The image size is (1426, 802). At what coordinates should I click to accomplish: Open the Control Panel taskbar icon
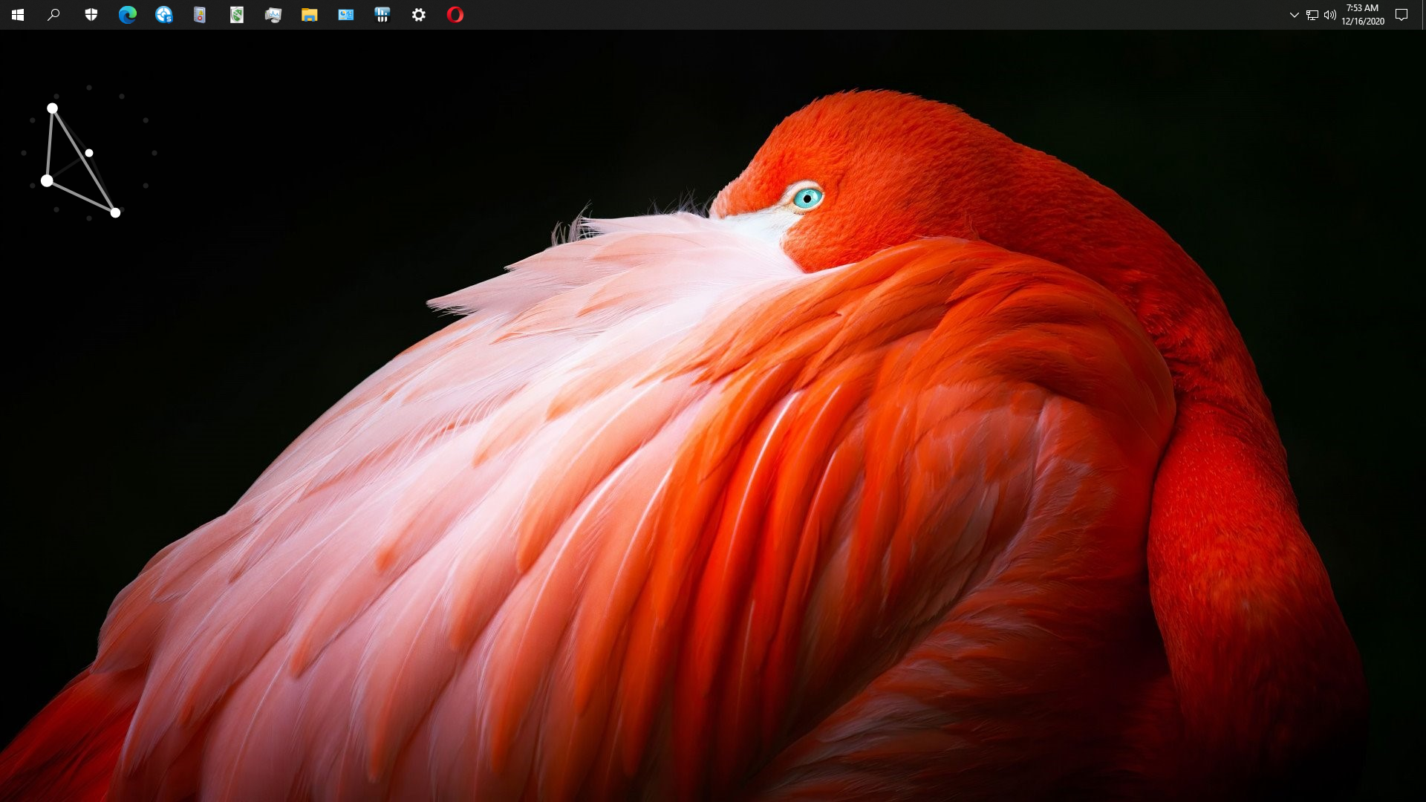346,15
